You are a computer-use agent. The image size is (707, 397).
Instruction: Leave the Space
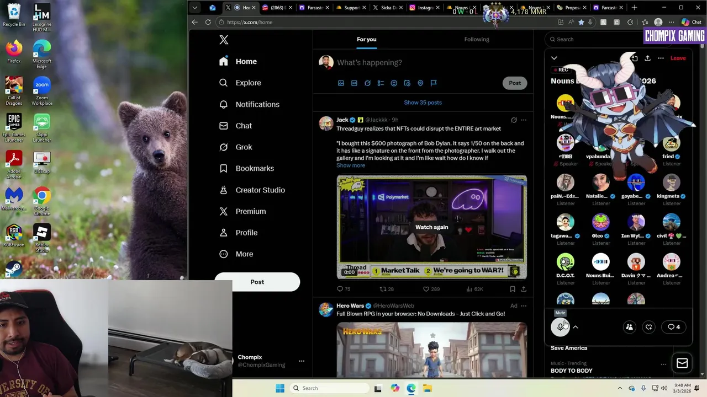tap(678, 58)
